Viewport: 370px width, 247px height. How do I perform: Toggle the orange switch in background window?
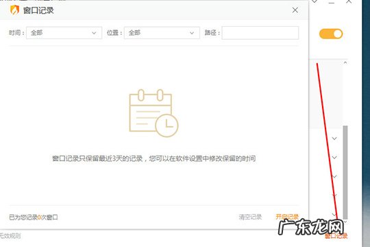pos(331,34)
